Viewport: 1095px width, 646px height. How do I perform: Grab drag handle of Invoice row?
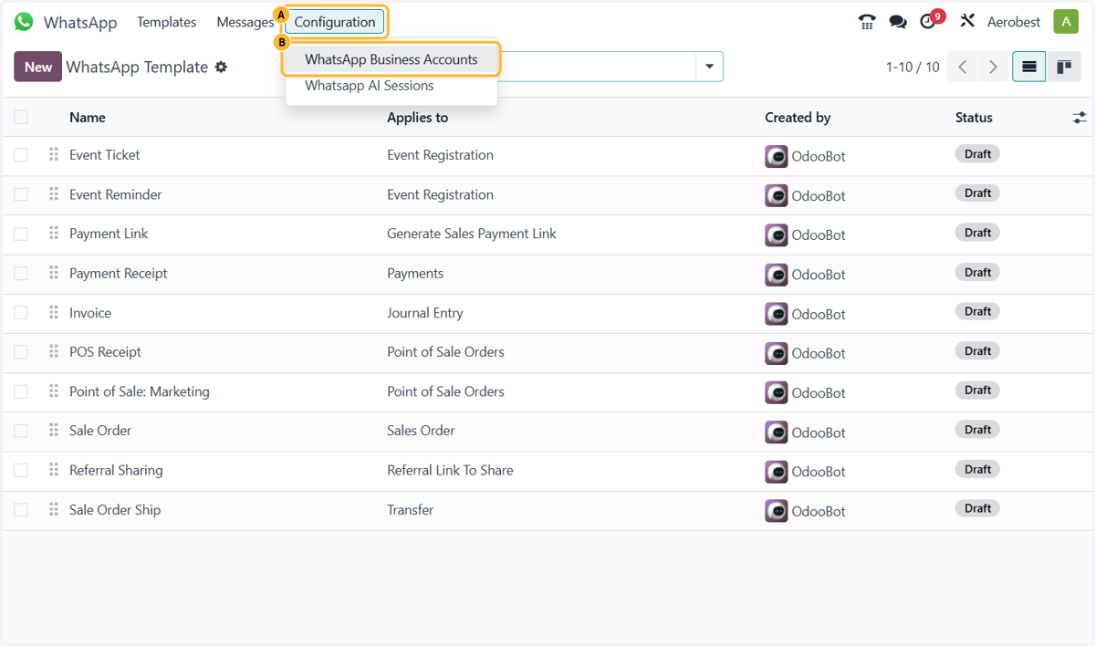coord(54,313)
